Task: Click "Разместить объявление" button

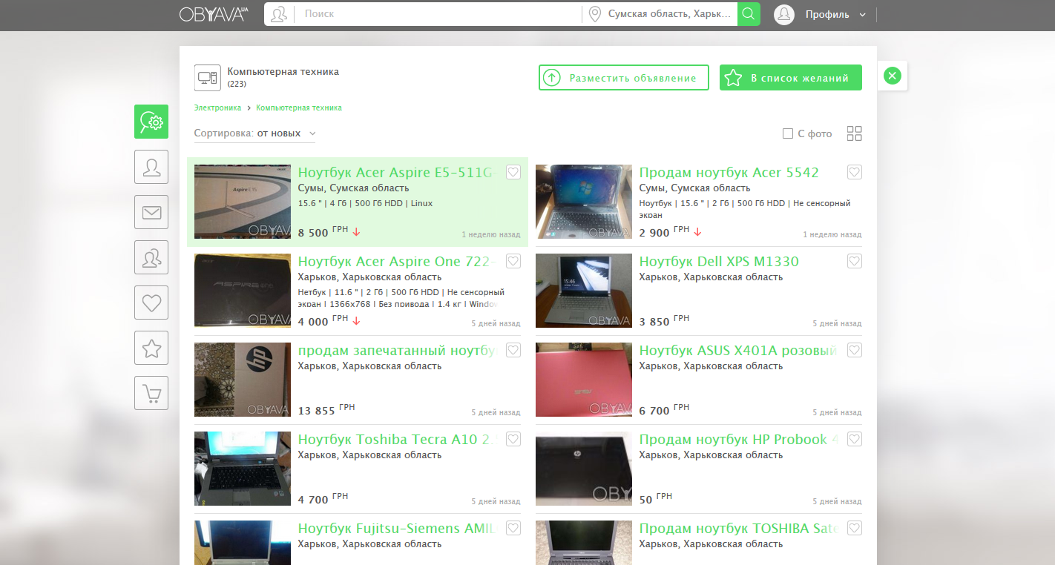Action: (623, 78)
